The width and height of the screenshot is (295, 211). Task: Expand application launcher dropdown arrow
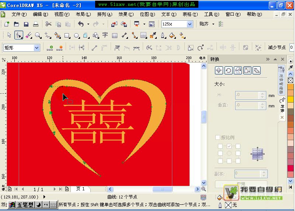click(x=144, y=24)
